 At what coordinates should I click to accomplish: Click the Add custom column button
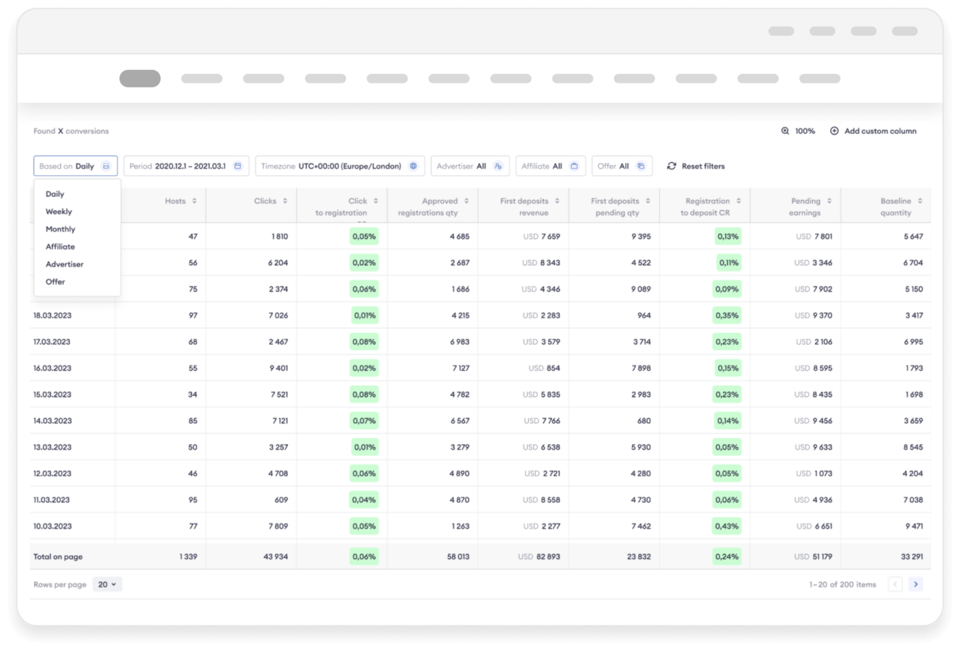pos(880,131)
